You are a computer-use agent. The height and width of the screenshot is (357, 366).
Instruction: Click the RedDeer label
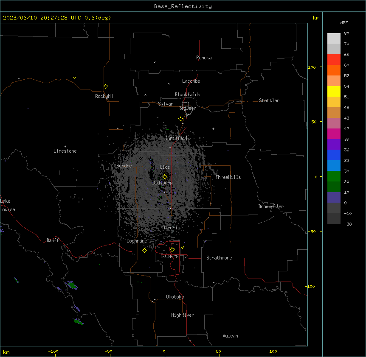[x=187, y=108]
